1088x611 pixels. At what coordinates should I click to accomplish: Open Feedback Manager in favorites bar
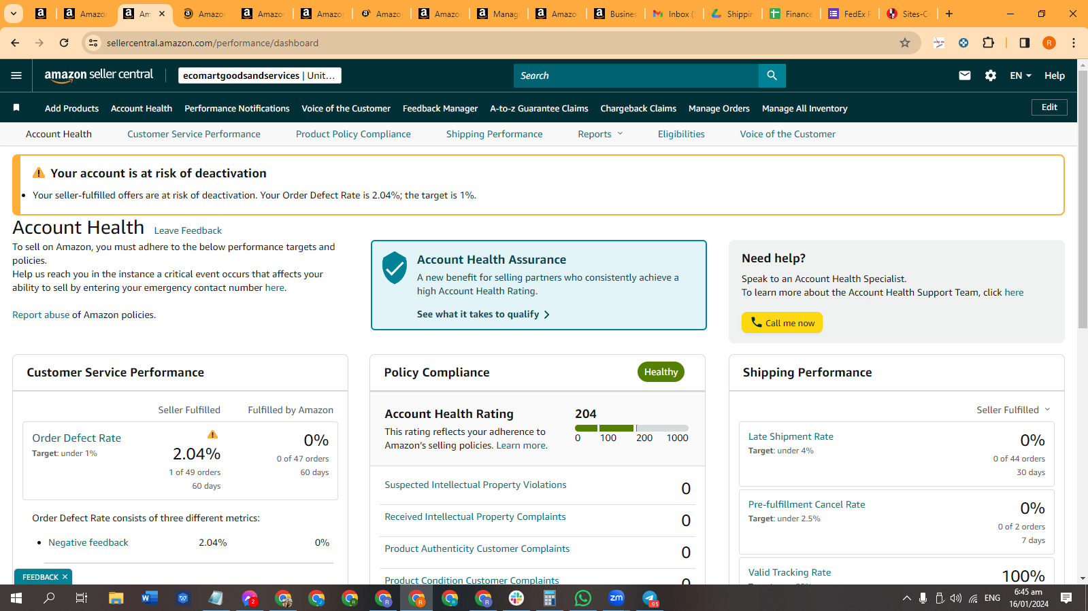(440, 108)
